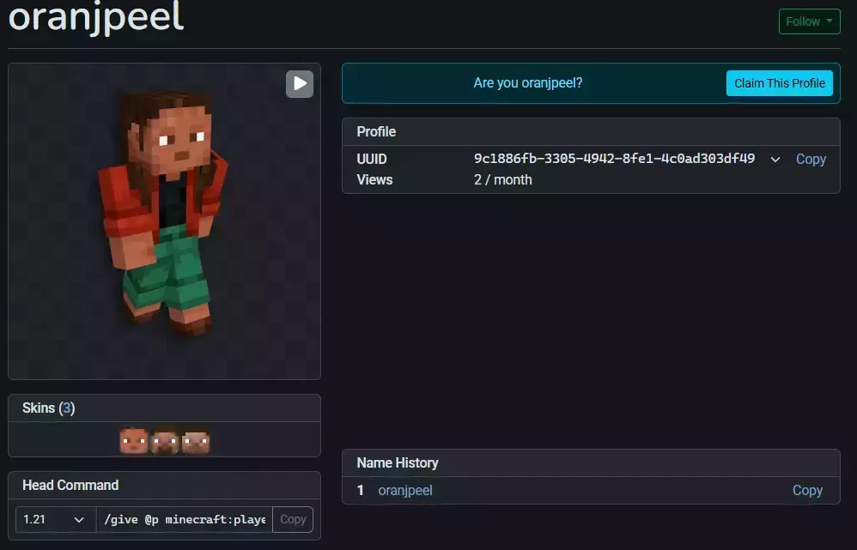Copy the head command
The height and width of the screenshot is (550, 857).
[293, 519]
